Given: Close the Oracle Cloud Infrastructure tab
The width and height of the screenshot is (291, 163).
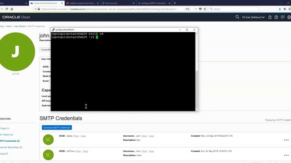Looking at the screenshot, I should [x=62, y=3].
